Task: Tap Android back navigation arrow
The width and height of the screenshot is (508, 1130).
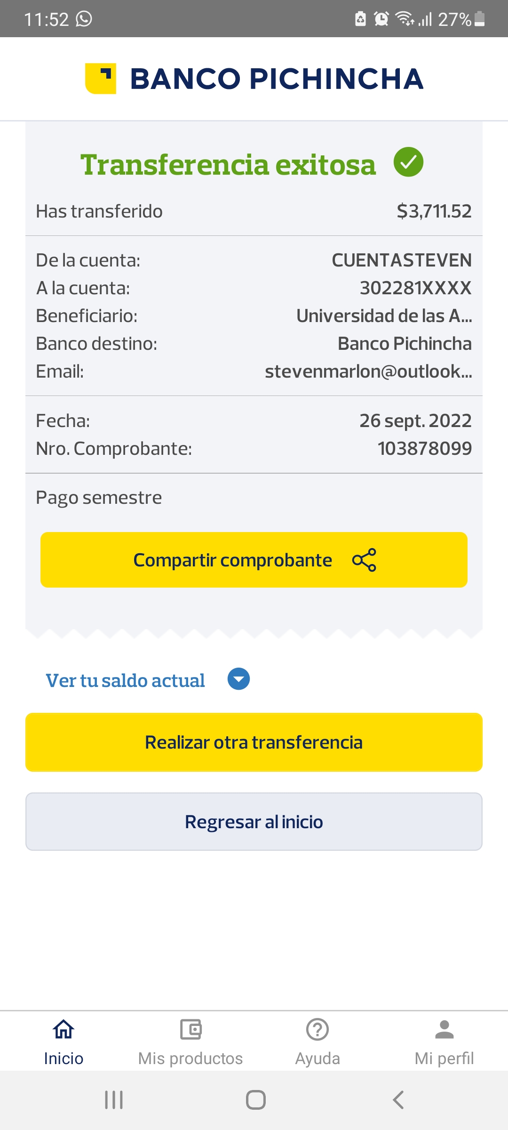Action: (x=398, y=1100)
